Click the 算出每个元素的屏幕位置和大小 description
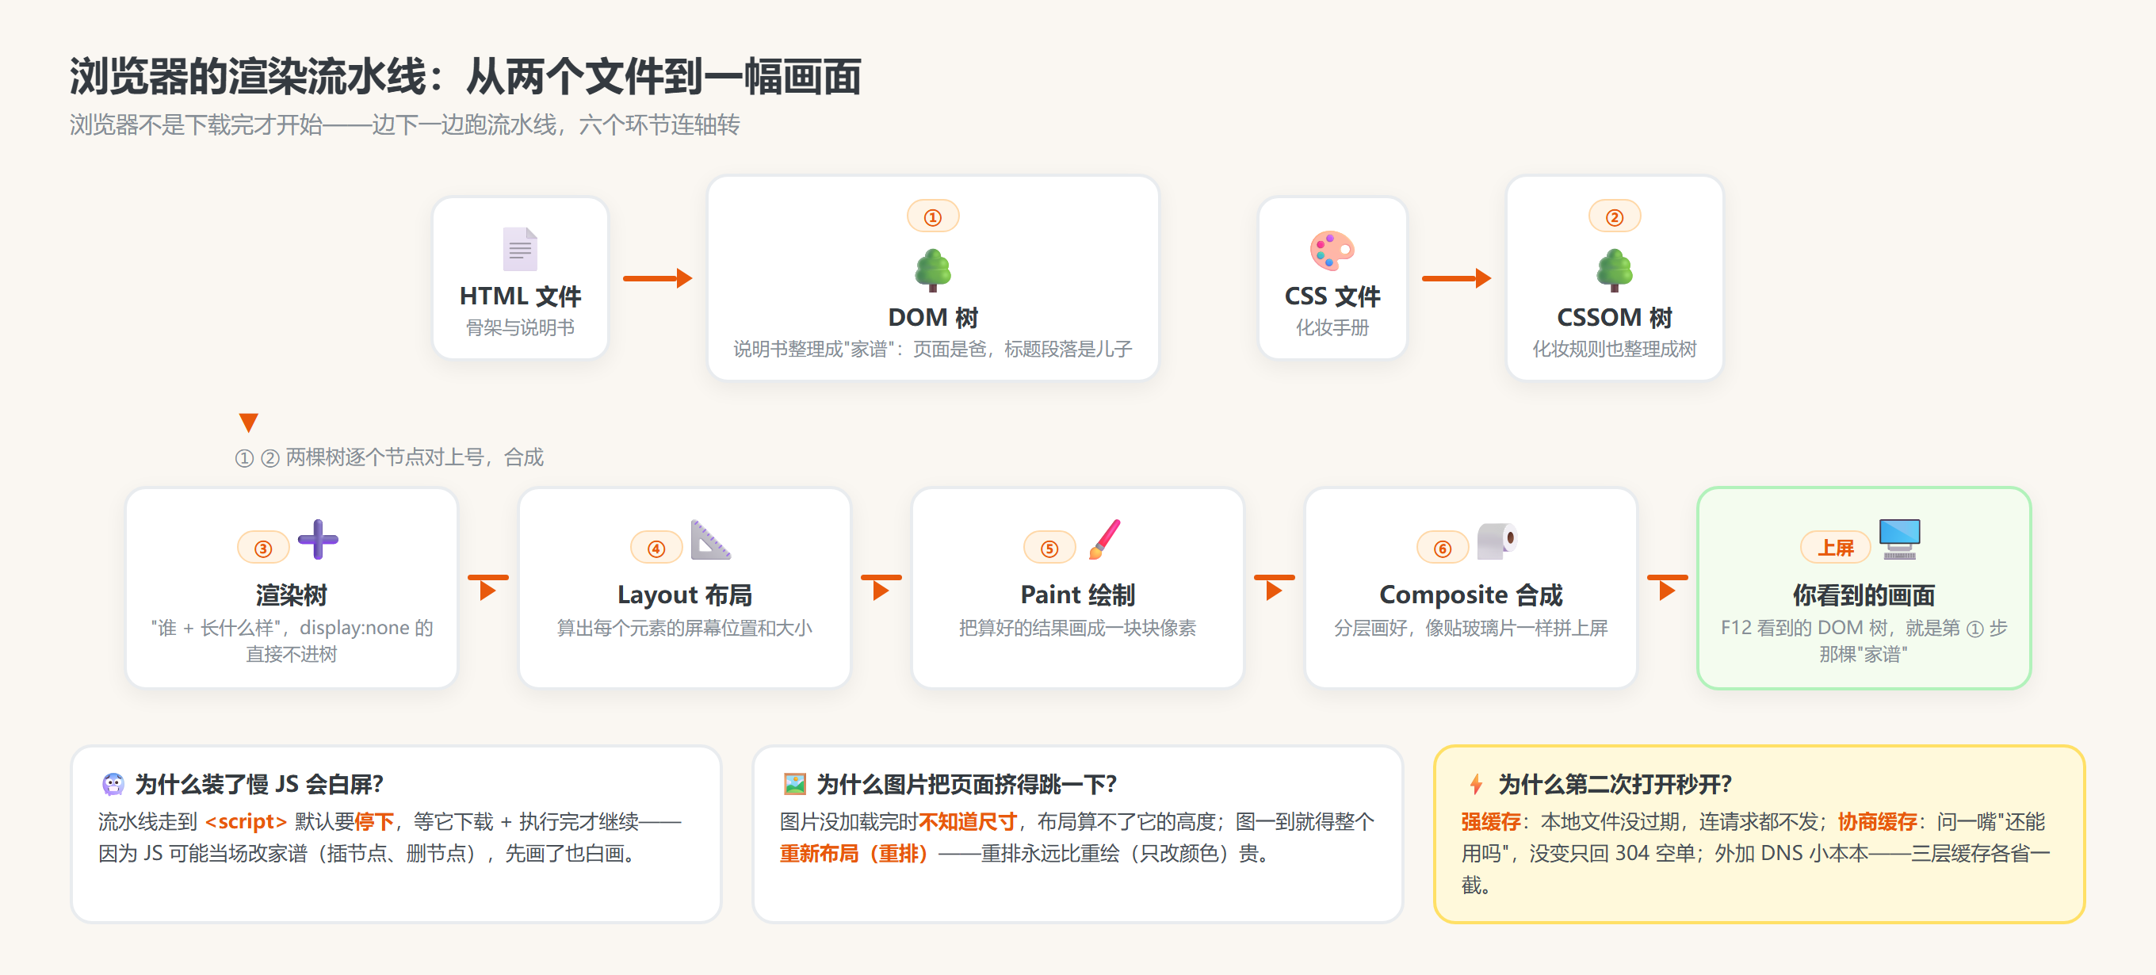2156x975 pixels. click(x=684, y=627)
